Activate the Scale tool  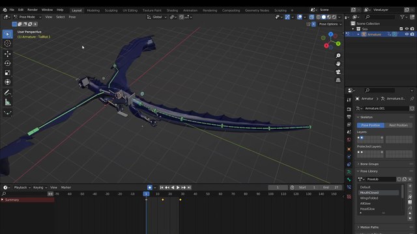(7, 73)
